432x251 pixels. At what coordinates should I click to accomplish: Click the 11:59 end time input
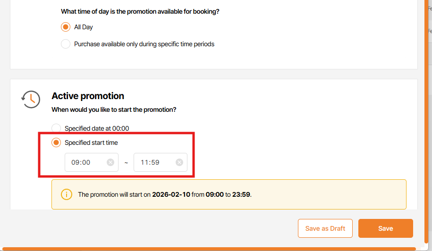coord(154,162)
